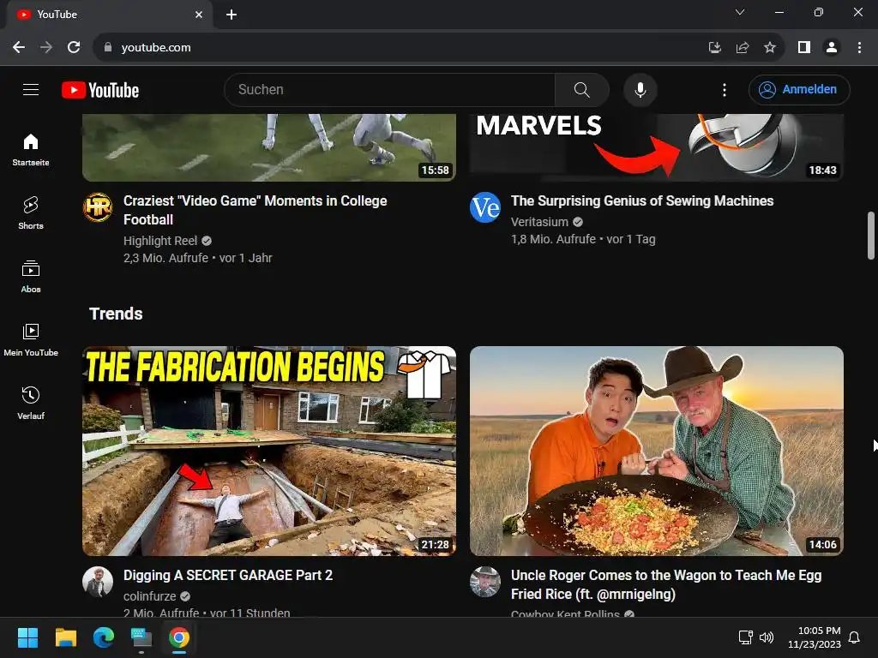Open Abos subscriptions in sidebar
Viewport: 878px width, 658px height.
click(x=31, y=277)
